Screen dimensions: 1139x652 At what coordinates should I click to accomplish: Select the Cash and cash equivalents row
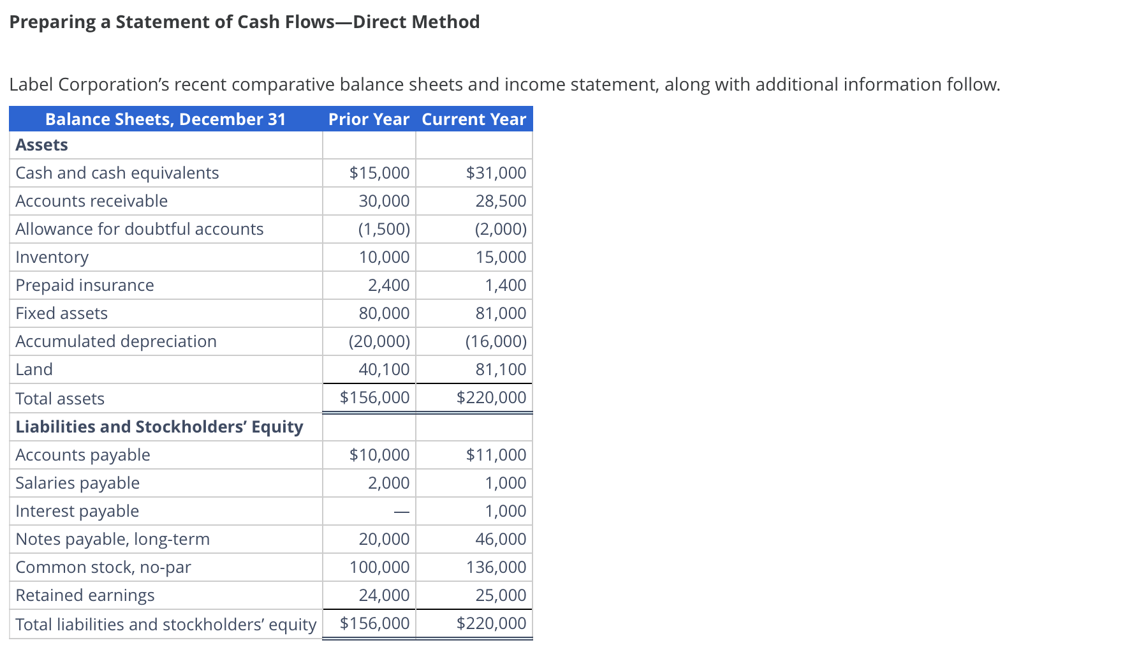tap(117, 172)
